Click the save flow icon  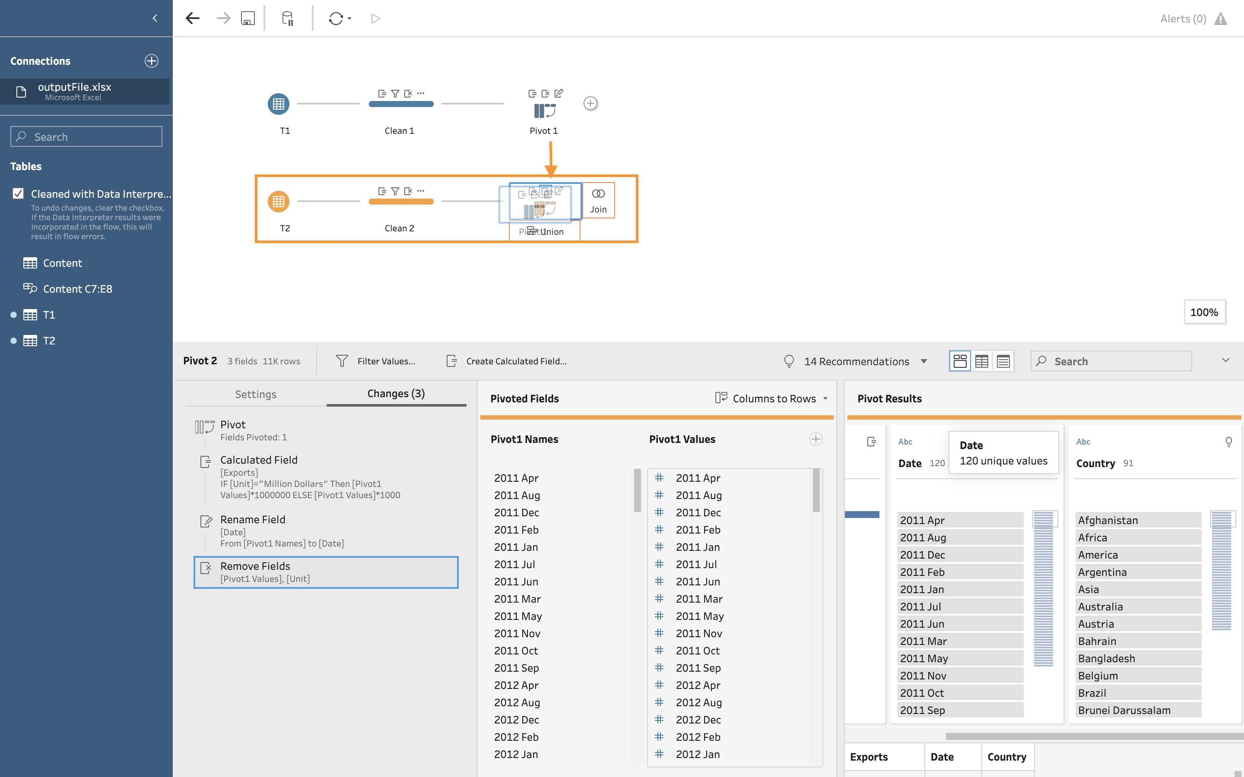248,19
